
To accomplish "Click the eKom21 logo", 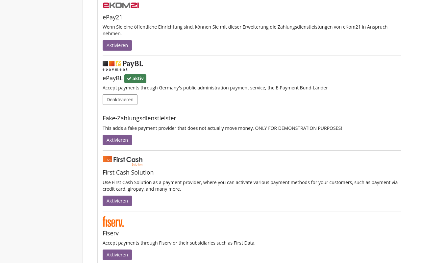I will (x=120, y=5).
